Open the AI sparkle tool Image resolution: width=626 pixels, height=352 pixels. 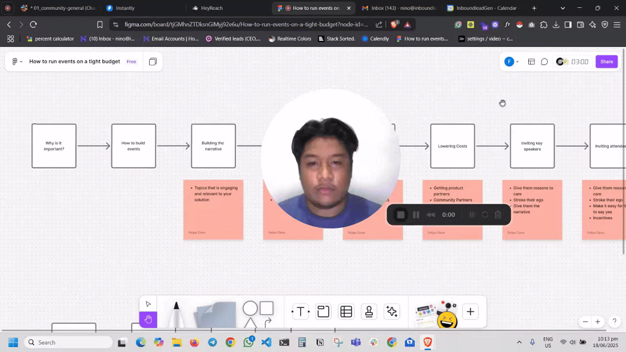pyautogui.click(x=392, y=312)
